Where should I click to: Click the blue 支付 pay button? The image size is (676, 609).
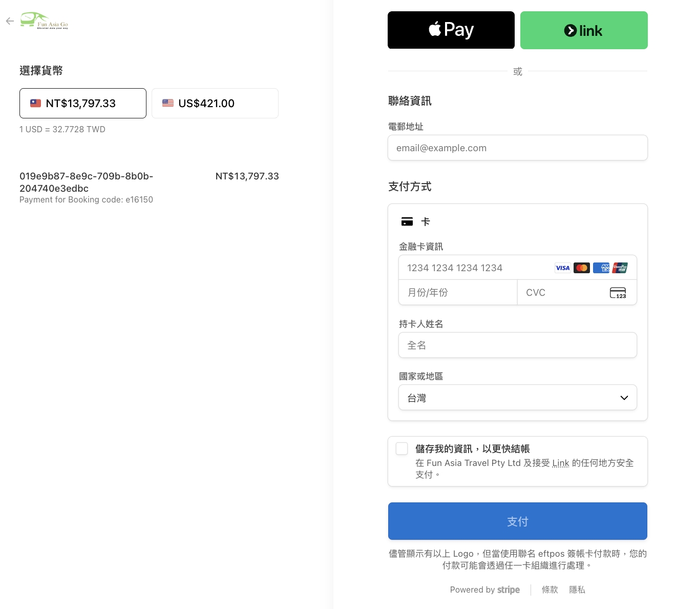[518, 521]
